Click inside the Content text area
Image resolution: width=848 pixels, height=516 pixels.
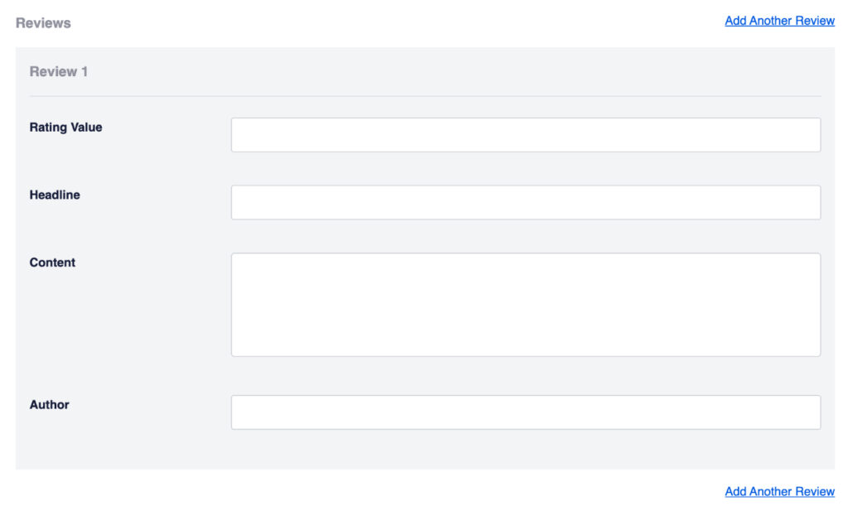click(x=525, y=303)
